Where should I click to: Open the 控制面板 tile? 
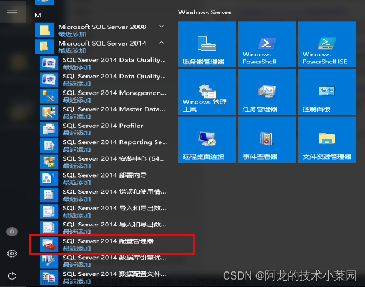pyautogui.click(x=327, y=92)
